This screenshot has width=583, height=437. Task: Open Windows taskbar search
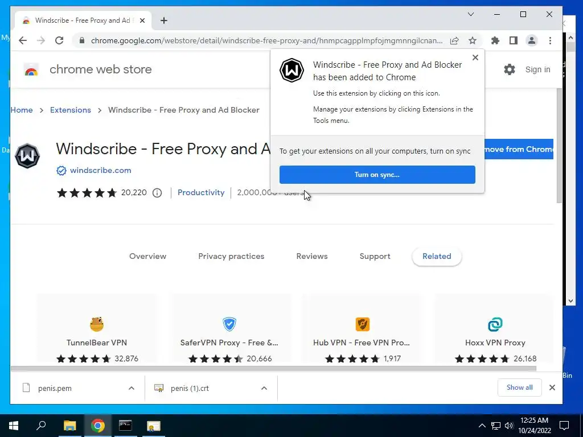pyautogui.click(x=41, y=426)
